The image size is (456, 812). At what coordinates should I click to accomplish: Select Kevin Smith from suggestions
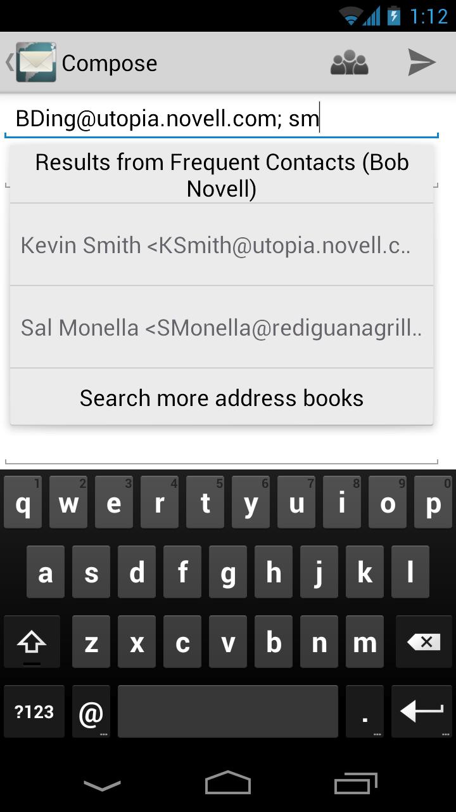point(222,245)
